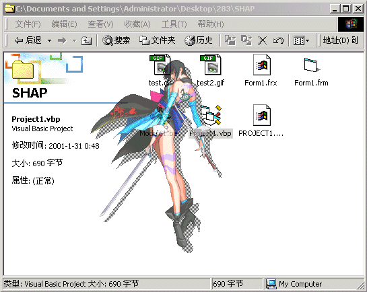Open the Forward button dropdown arrow

click(75, 40)
